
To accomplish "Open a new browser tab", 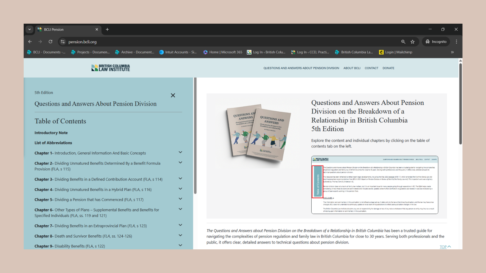I will tap(107, 29).
